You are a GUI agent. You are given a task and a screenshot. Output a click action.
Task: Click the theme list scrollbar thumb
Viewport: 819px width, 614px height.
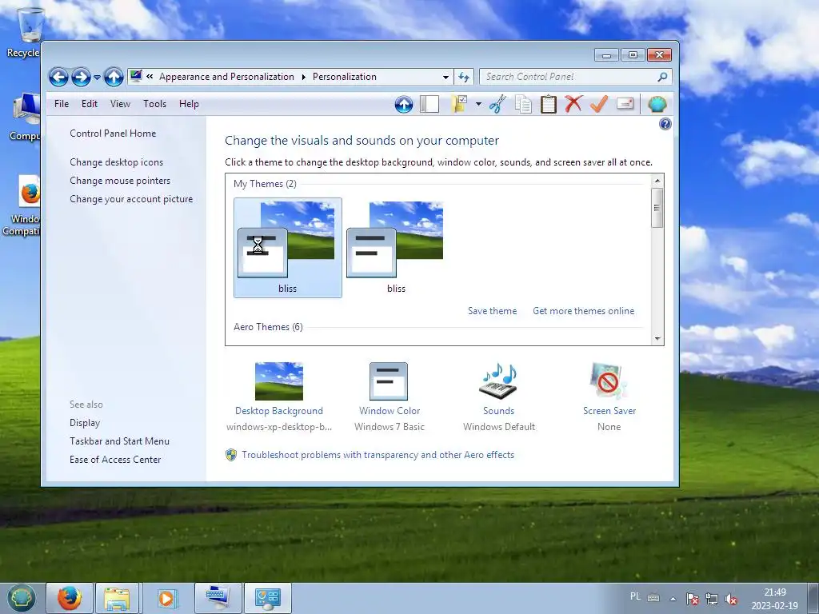657,208
